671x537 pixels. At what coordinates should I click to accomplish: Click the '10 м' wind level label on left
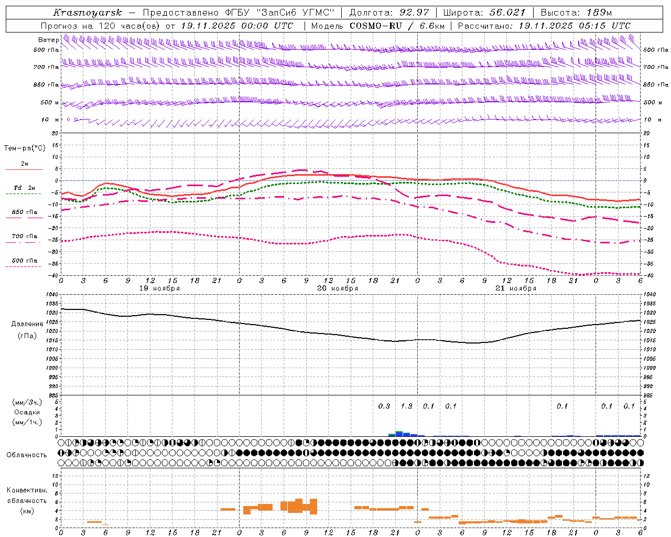(x=50, y=120)
